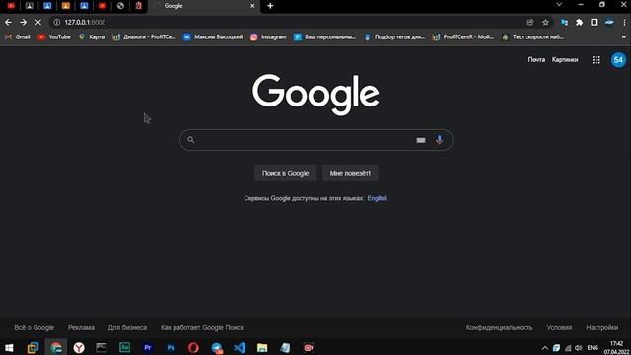Open Chrome's three-dot menu
Viewport: 631px width, 355px height.
coord(624,22)
